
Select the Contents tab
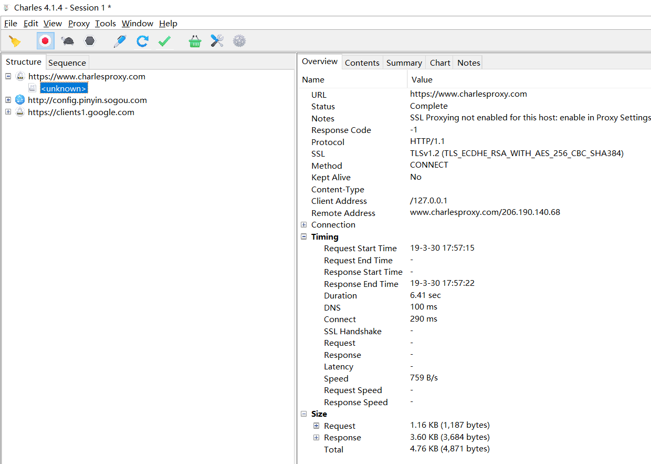[362, 63]
